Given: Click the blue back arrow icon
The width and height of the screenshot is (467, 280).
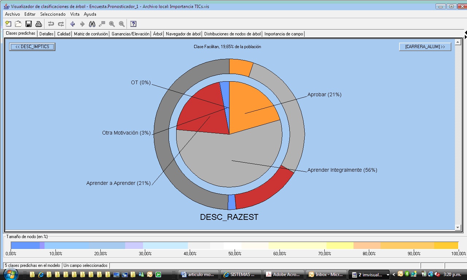Looking at the screenshot, I should tap(72, 24).
